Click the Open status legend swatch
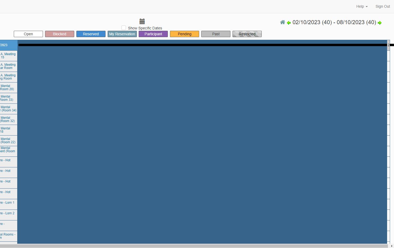 [x=28, y=34]
